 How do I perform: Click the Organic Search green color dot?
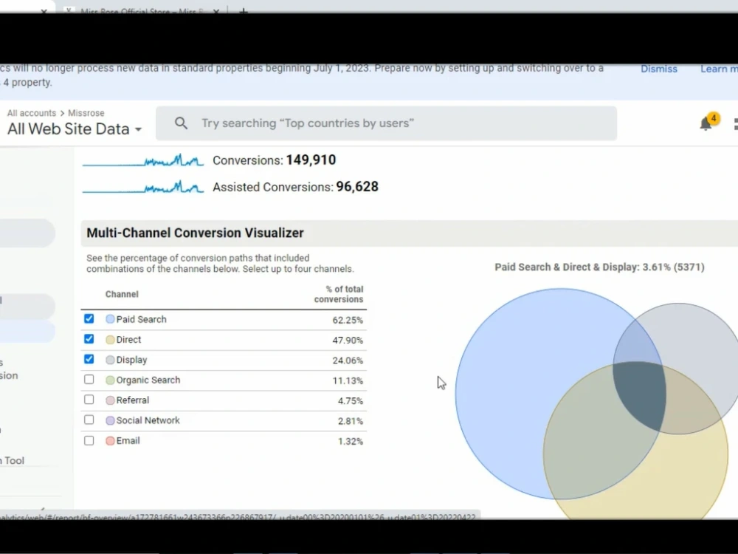110,380
